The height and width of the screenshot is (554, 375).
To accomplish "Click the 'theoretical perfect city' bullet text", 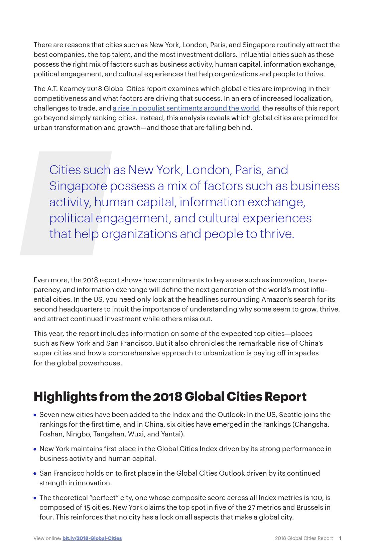I will (184, 507).
